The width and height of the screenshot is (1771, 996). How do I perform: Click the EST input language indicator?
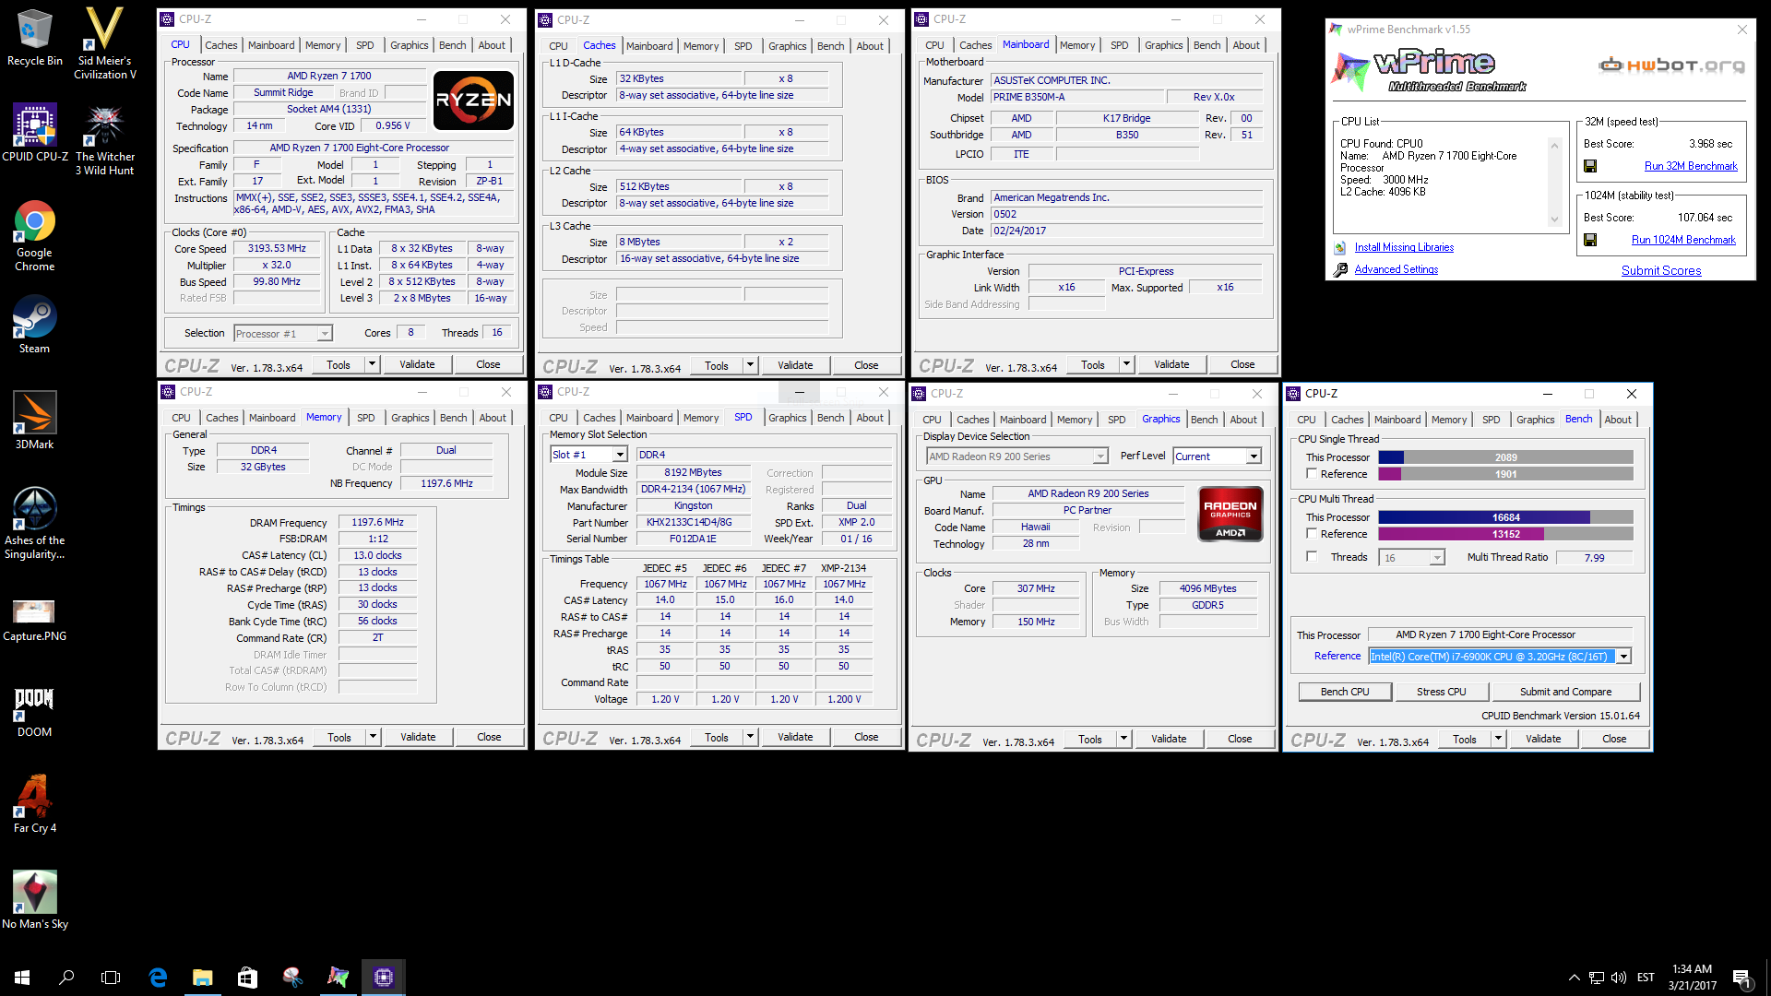point(1646,978)
